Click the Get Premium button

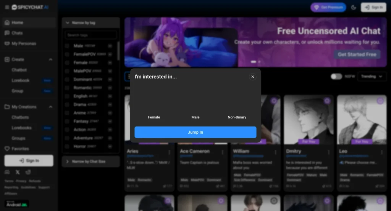click(x=328, y=7)
